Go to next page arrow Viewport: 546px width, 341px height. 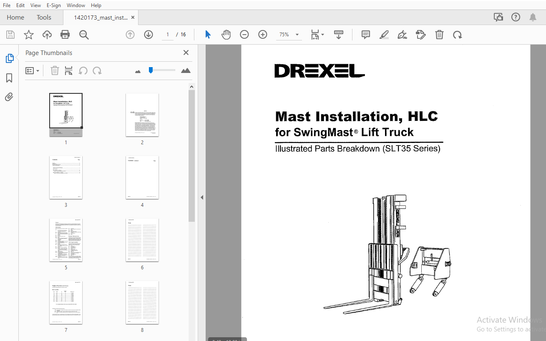point(148,35)
